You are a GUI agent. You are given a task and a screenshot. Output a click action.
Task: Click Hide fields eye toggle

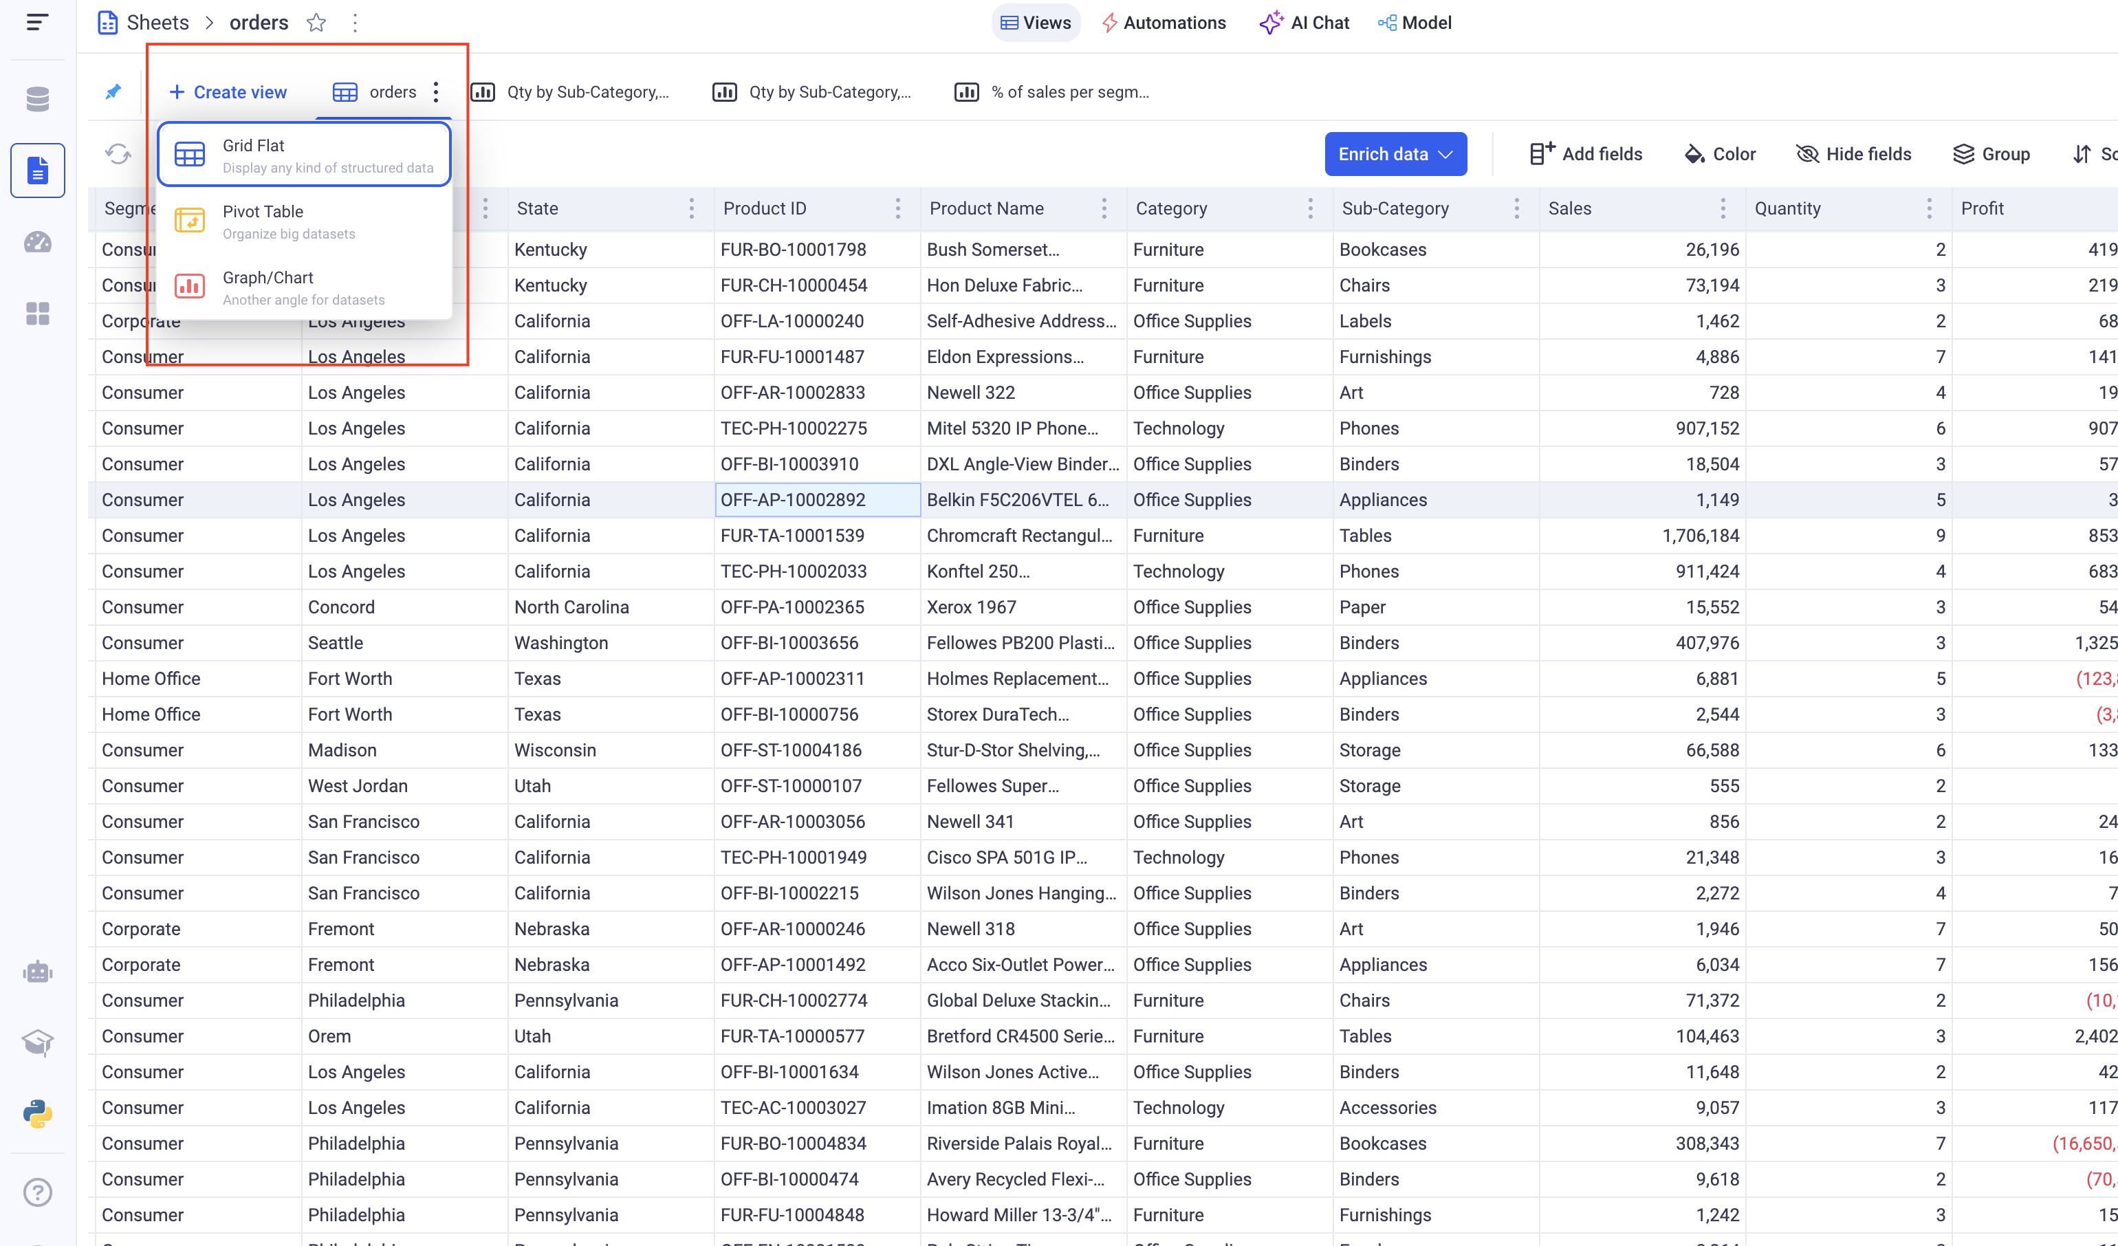point(1853,154)
